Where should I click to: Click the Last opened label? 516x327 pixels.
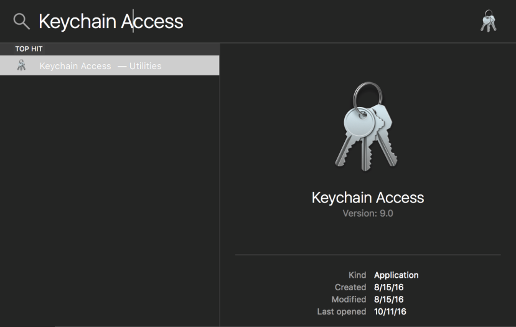341,311
